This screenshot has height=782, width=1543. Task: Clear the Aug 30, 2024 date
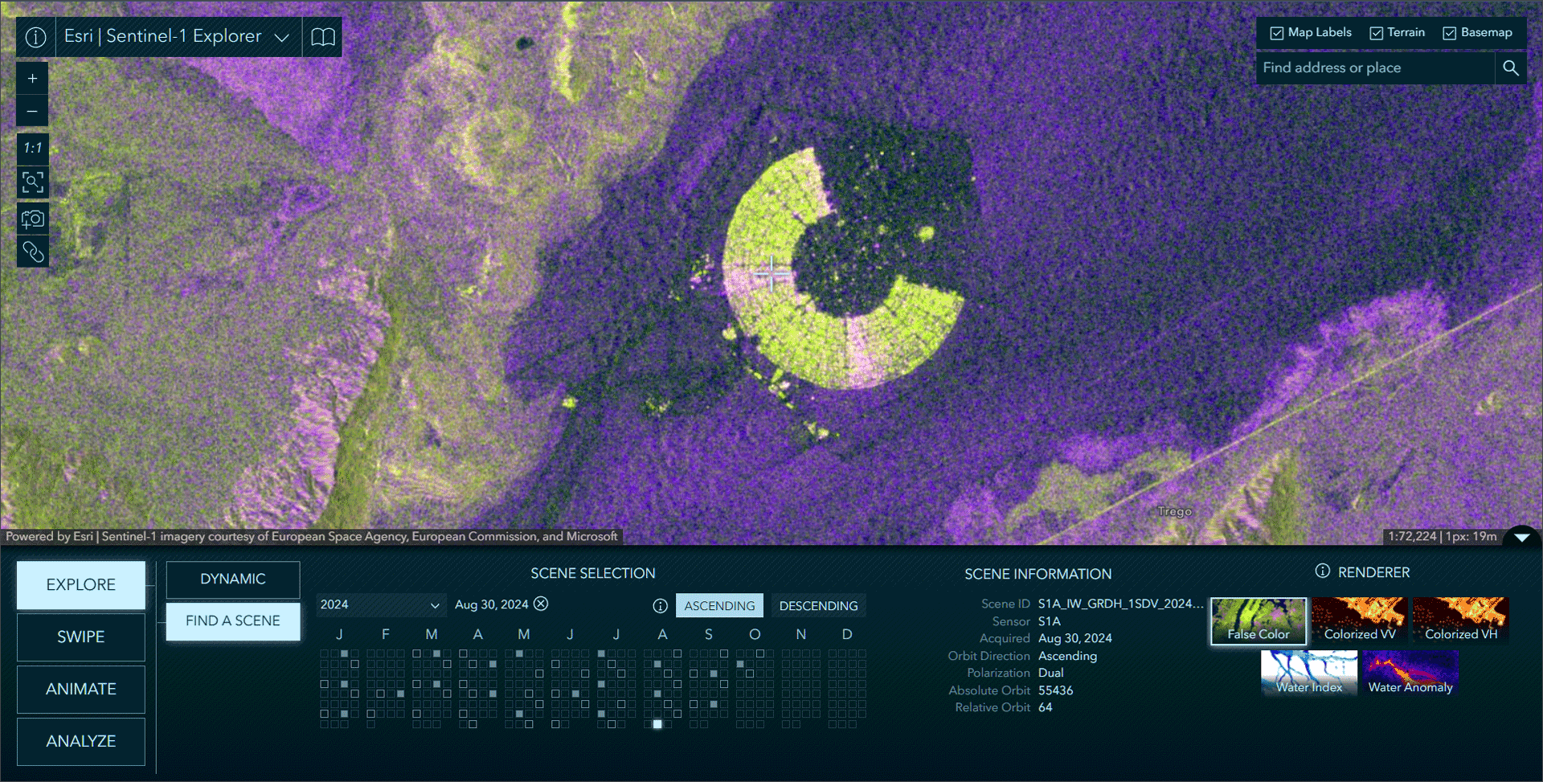coord(542,604)
